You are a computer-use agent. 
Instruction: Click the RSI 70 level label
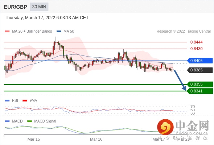193,107
